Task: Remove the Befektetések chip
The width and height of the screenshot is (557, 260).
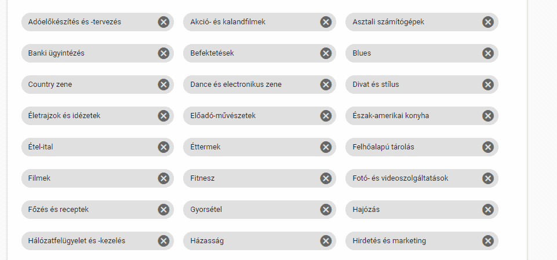Action: click(x=326, y=53)
